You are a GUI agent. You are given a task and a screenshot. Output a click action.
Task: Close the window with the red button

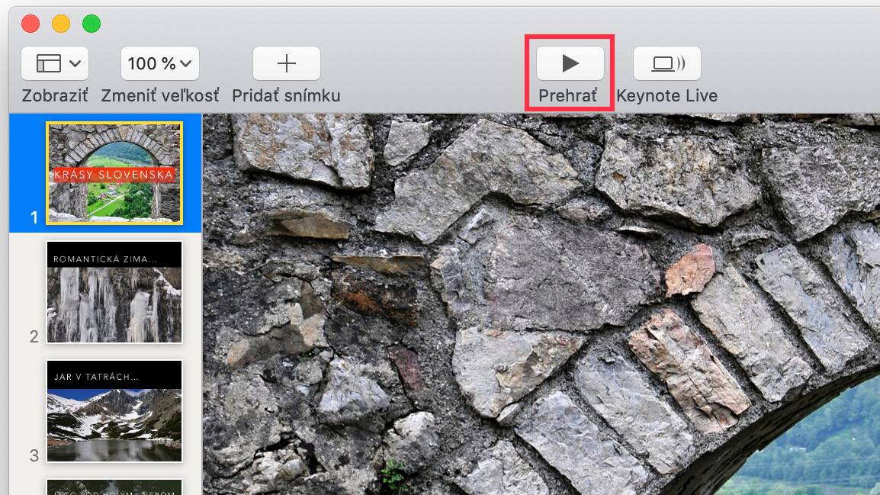(31, 24)
